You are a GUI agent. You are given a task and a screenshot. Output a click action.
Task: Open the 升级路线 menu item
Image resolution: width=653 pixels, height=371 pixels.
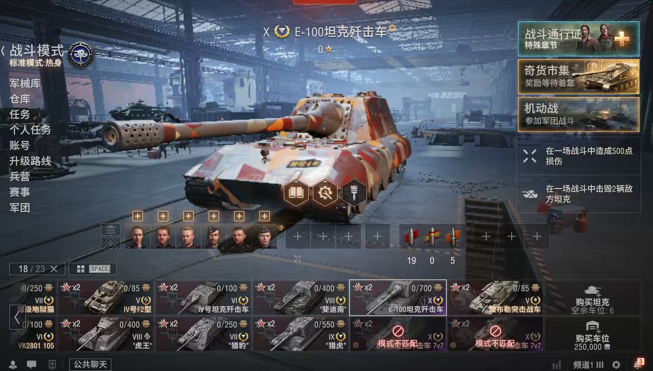point(30,161)
